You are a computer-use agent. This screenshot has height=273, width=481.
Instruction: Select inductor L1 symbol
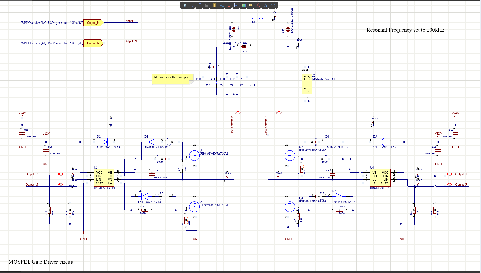[259, 18]
